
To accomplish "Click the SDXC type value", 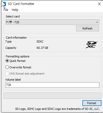I will (40, 41).
